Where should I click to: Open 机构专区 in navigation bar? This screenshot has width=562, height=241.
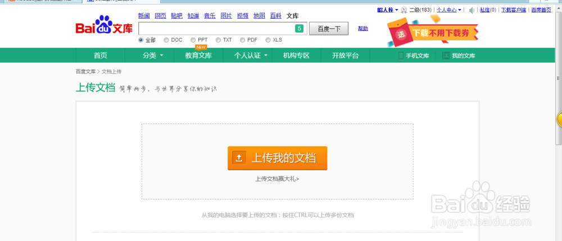coord(296,56)
